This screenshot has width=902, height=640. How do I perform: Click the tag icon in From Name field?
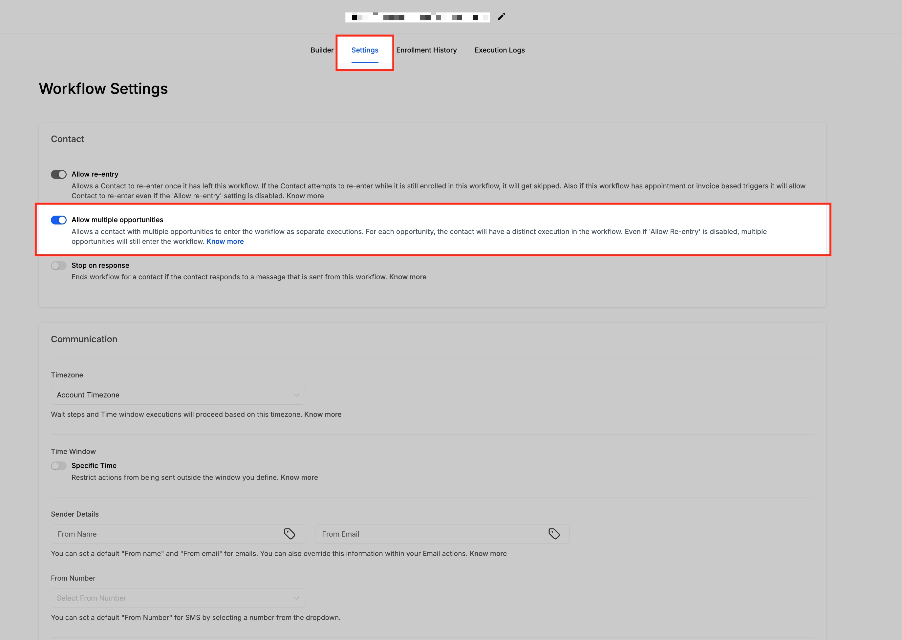290,534
